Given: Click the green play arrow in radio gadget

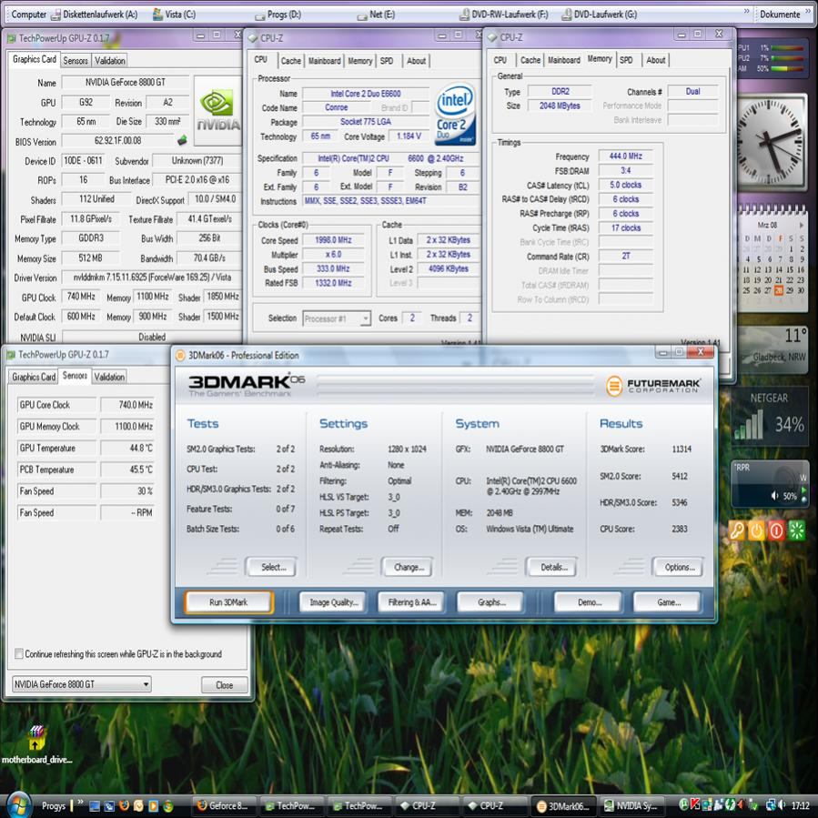Looking at the screenshot, I should [x=804, y=490].
